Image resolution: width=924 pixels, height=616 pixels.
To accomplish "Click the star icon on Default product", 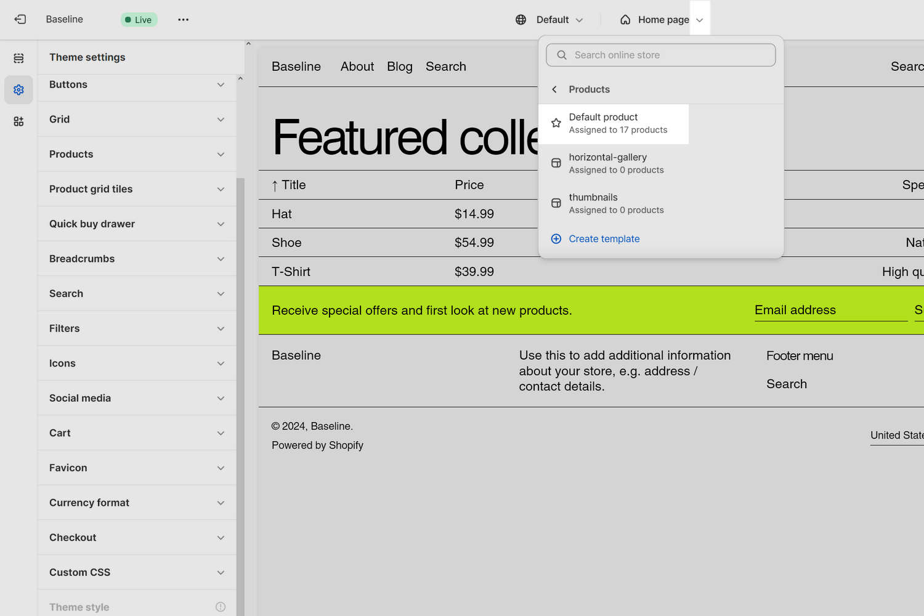I will click(556, 123).
